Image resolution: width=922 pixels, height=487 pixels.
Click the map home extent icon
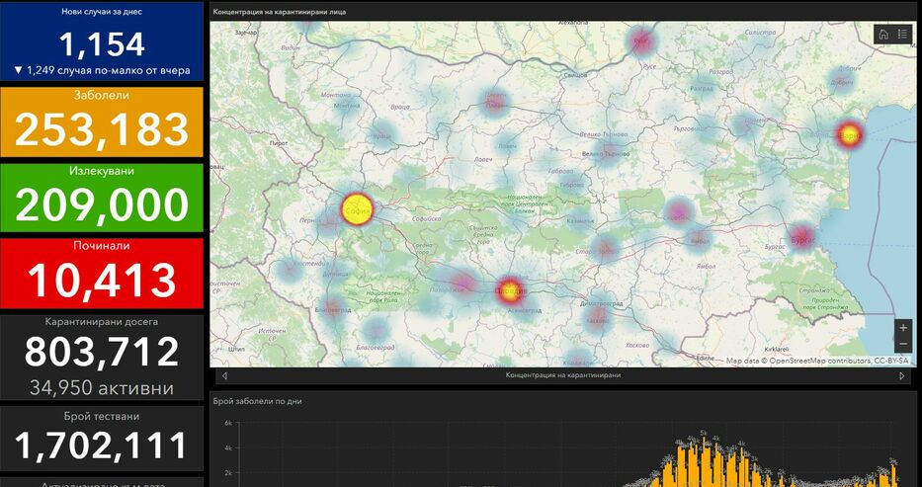tap(883, 34)
